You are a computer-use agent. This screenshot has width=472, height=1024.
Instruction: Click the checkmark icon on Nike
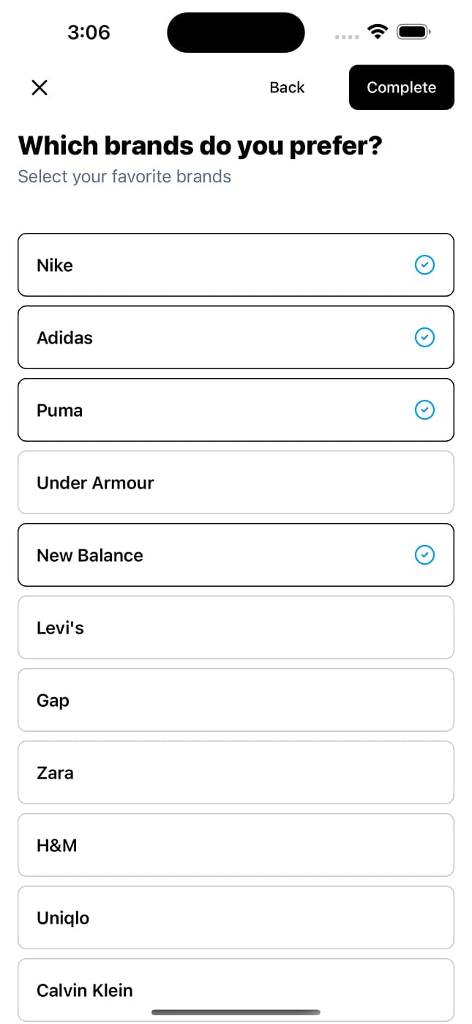424,264
